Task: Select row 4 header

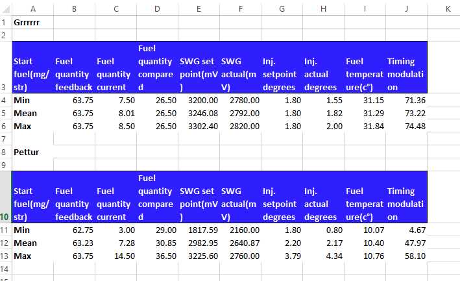Action: click(6, 100)
